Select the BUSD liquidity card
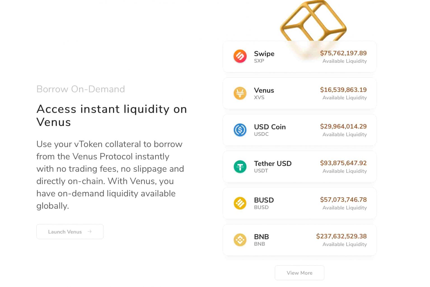The width and height of the screenshot is (430, 287). (x=299, y=203)
